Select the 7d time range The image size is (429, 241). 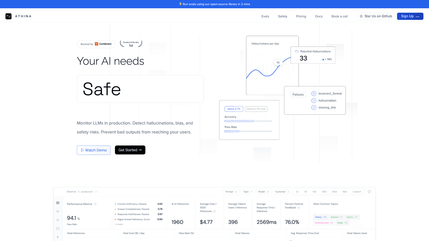305,192
